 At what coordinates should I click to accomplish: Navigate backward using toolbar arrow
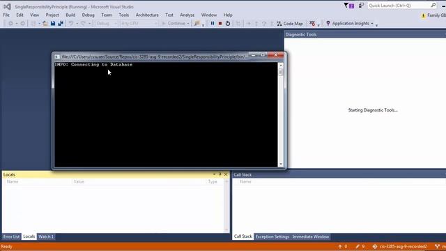pos(10,24)
